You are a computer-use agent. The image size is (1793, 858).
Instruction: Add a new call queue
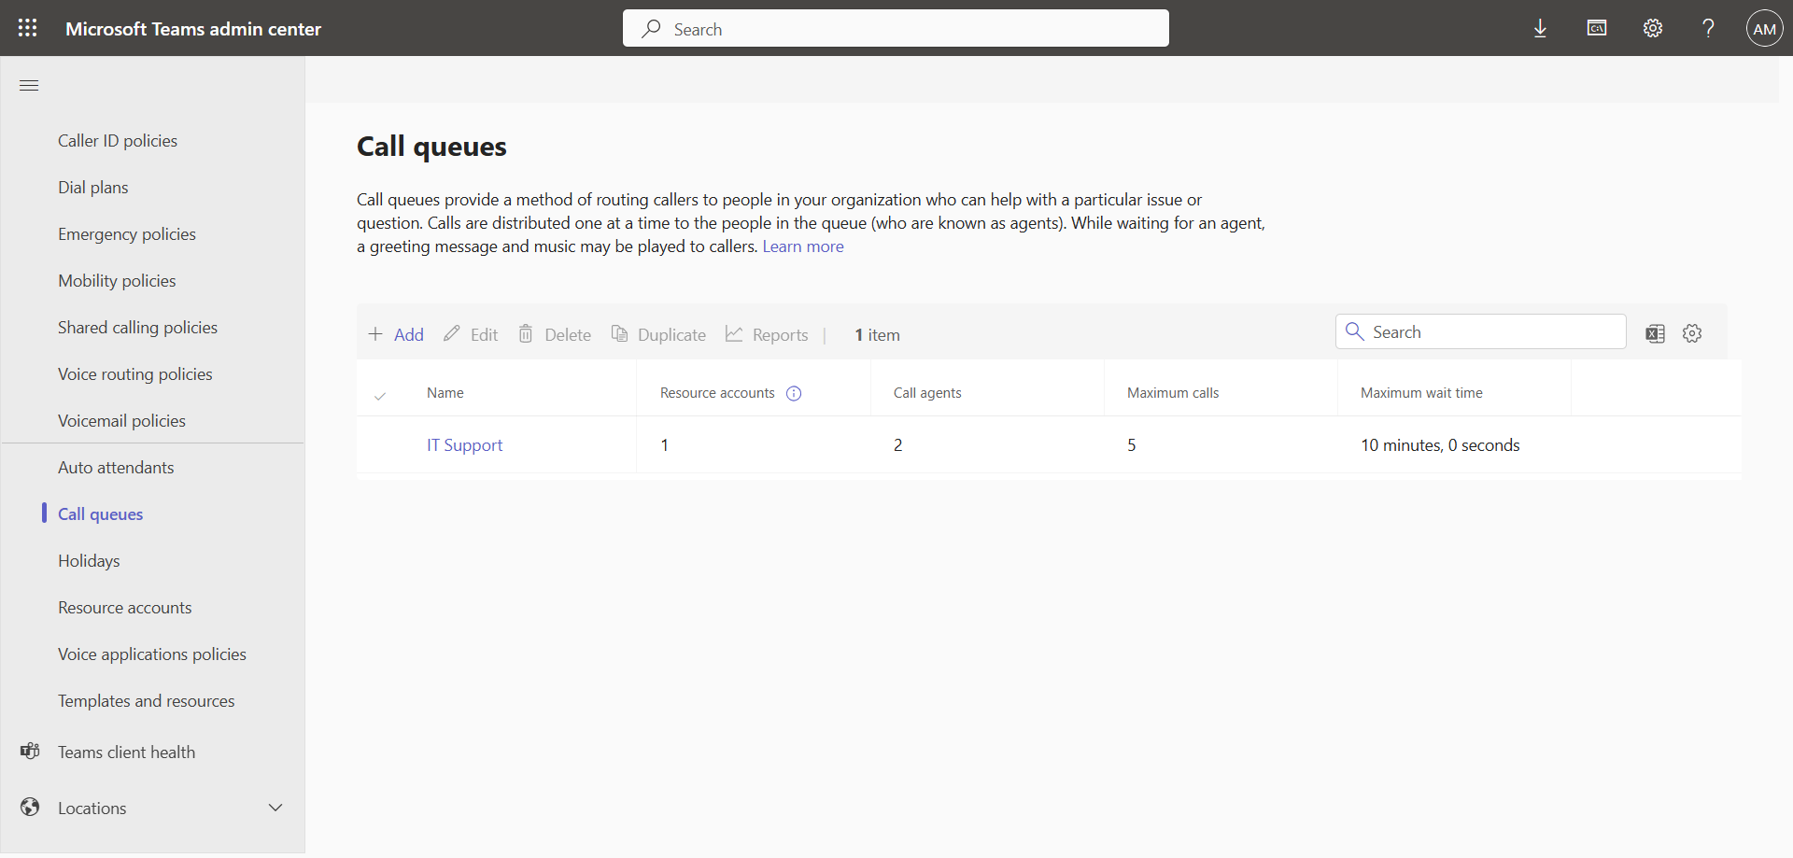pos(396,334)
